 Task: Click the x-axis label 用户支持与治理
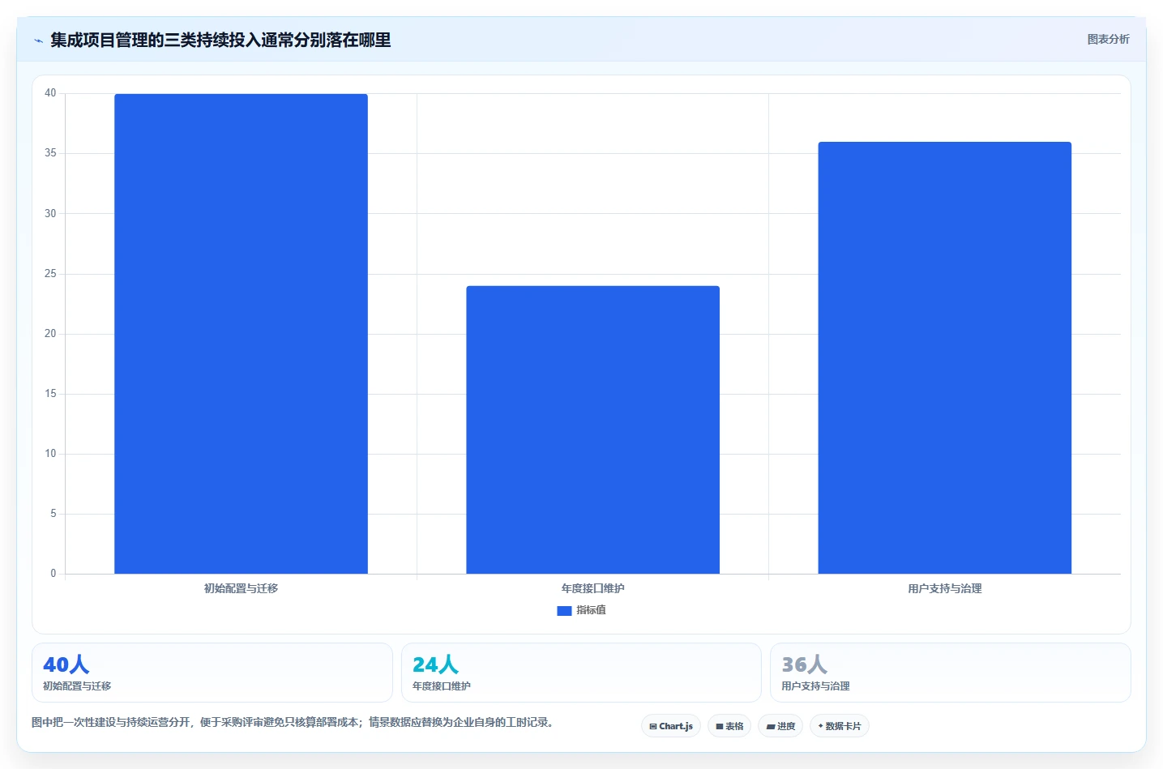click(944, 588)
